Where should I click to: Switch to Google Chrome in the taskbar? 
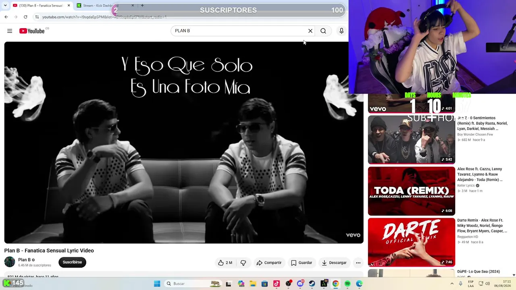tap(335, 284)
